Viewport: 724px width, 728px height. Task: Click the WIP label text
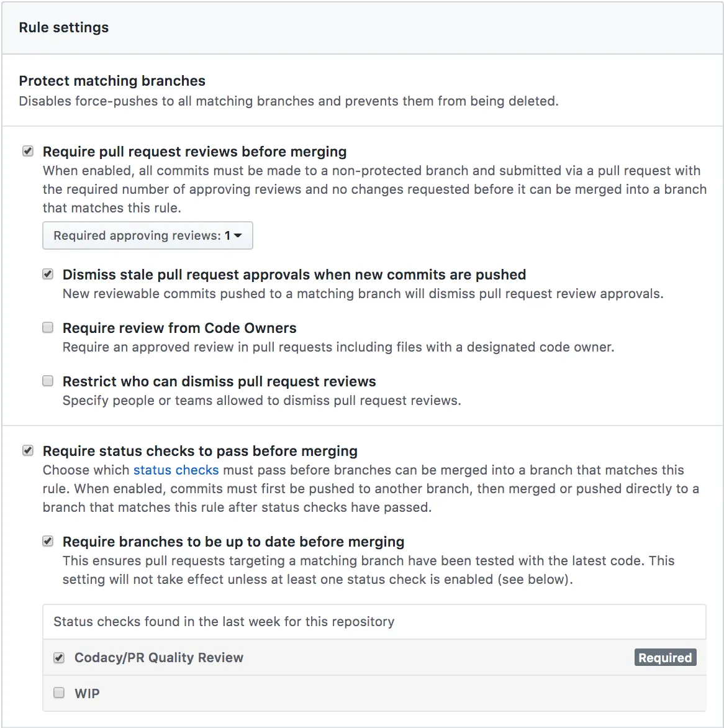87,694
